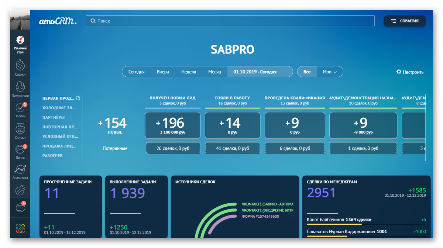Open the Аналитика section
This screenshot has width=443, height=248.
(x=20, y=172)
